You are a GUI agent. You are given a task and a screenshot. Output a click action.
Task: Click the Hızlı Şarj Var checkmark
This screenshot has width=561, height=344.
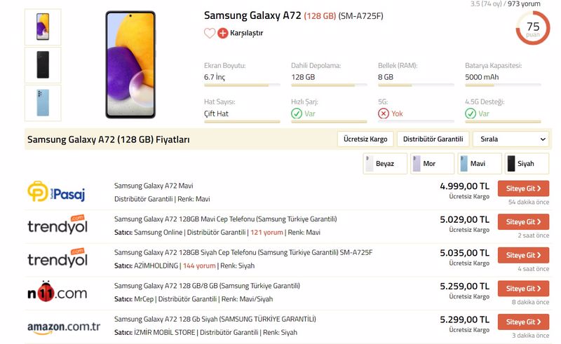pyautogui.click(x=297, y=113)
